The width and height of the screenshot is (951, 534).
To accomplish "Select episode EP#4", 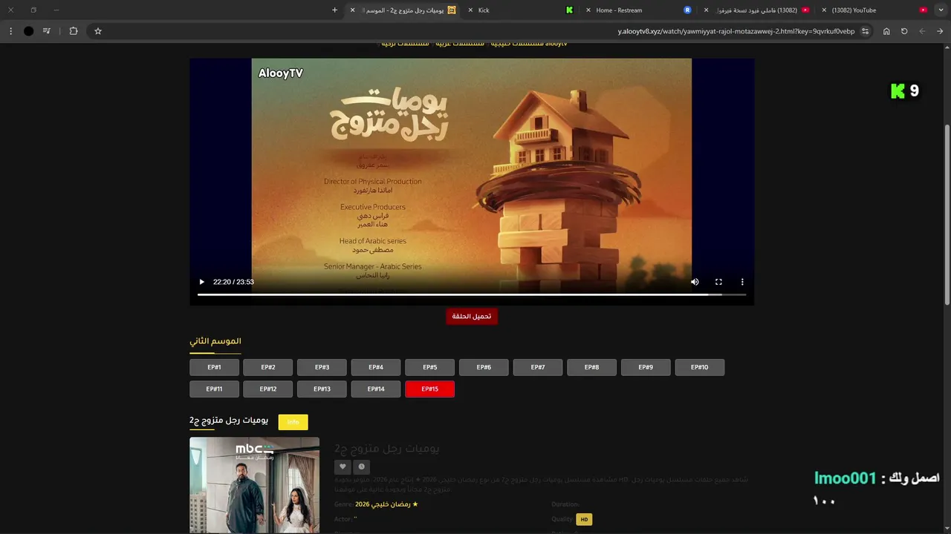I will [376, 367].
